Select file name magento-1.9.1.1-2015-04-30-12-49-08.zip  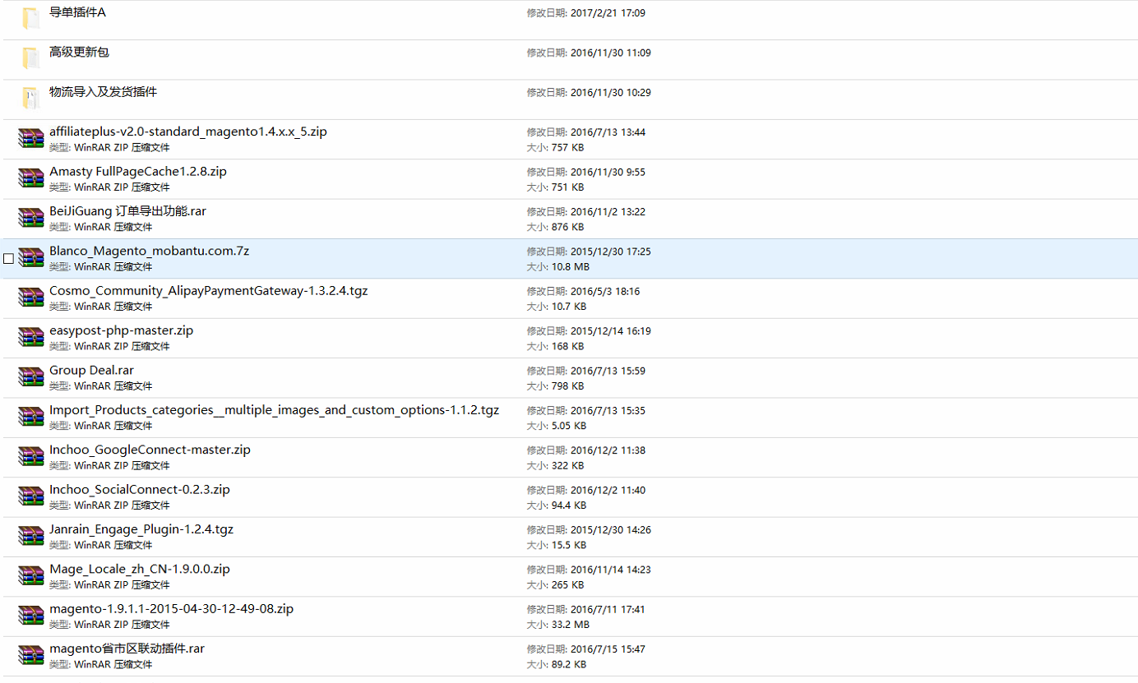[171, 608]
